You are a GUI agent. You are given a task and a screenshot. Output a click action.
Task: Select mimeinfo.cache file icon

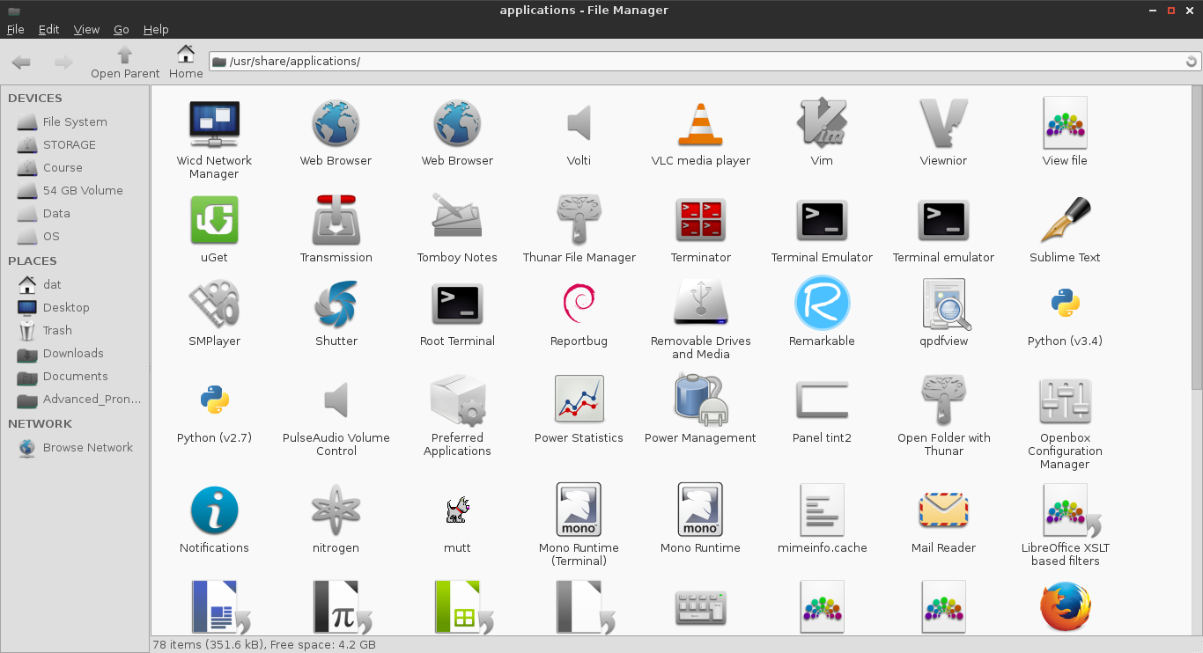click(x=822, y=510)
